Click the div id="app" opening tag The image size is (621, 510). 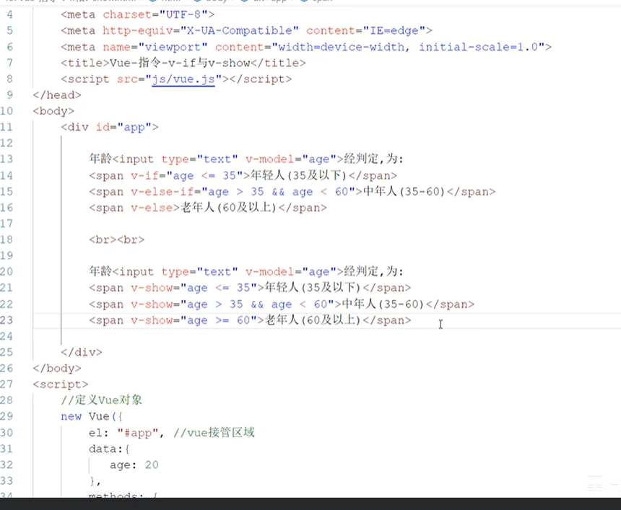click(110, 127)
